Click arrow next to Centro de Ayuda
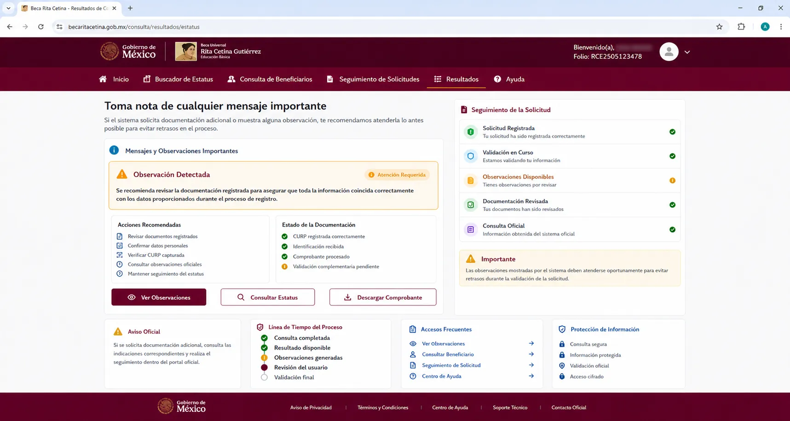The image size is (790, 421). pyautogui.click(x=531, y=376)
